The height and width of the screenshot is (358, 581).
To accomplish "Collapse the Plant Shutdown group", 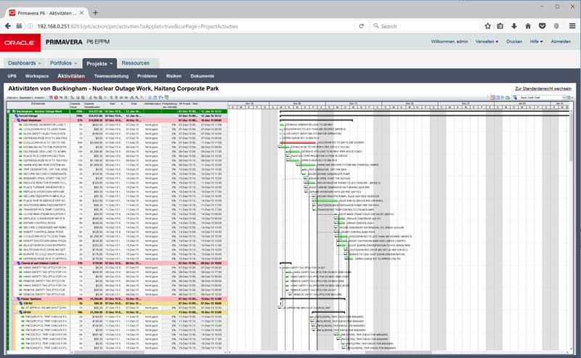I will (x=14, y=121).
